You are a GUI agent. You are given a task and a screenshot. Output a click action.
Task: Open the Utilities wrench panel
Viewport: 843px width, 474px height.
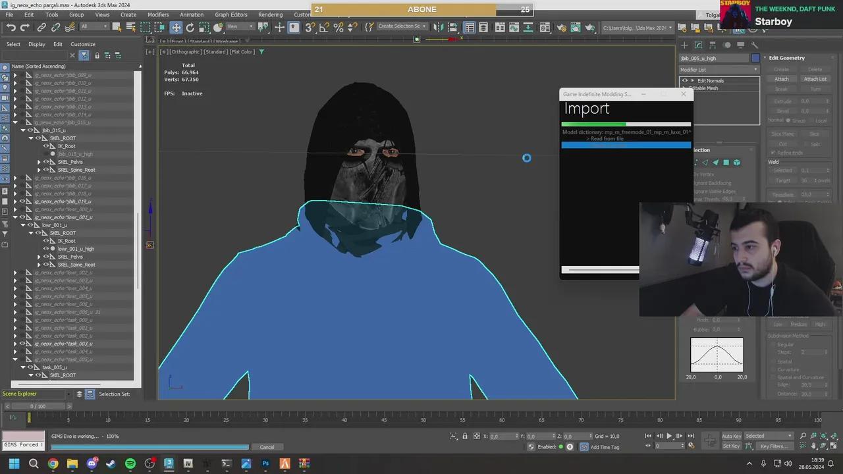[755, 45]
